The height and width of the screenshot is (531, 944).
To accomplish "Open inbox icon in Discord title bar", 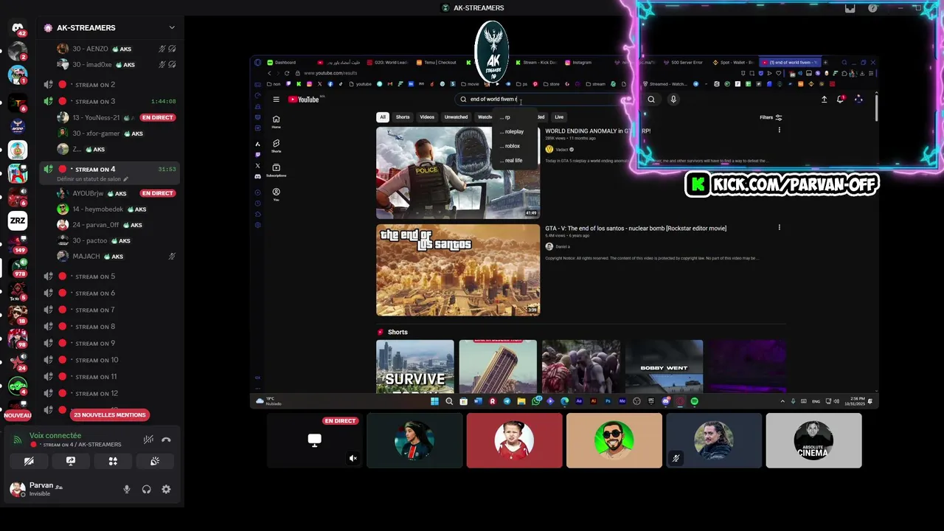I will pyautogui.click(x=850, y=8).
